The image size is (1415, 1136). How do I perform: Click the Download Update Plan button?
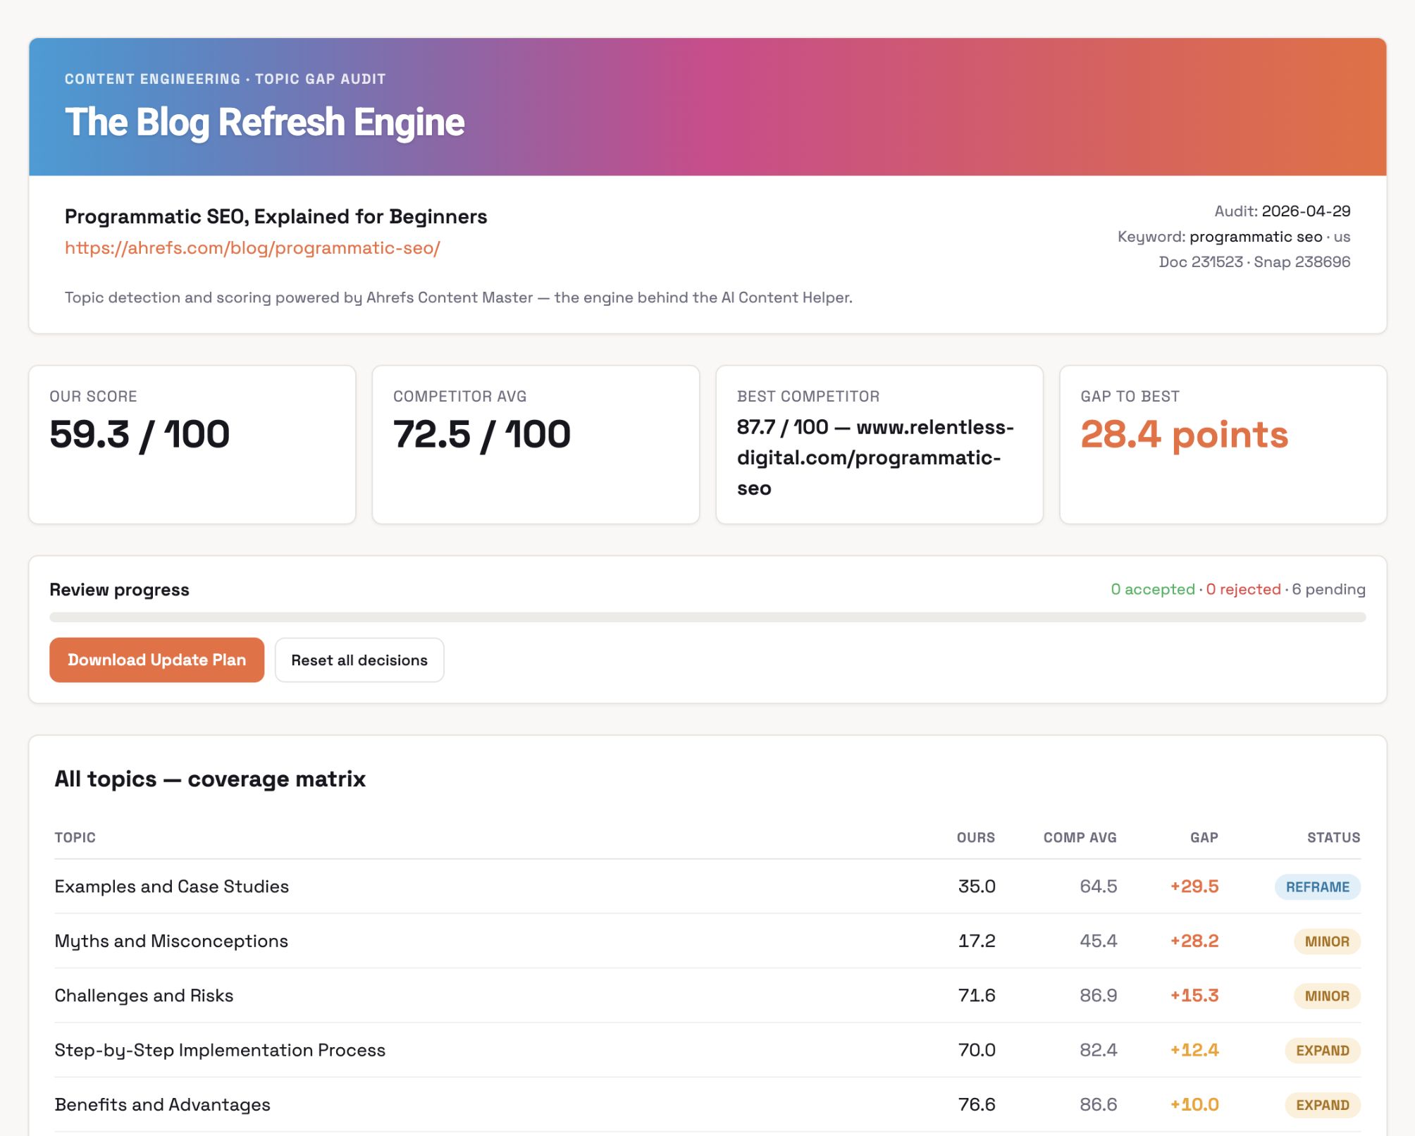click(156, 660)
